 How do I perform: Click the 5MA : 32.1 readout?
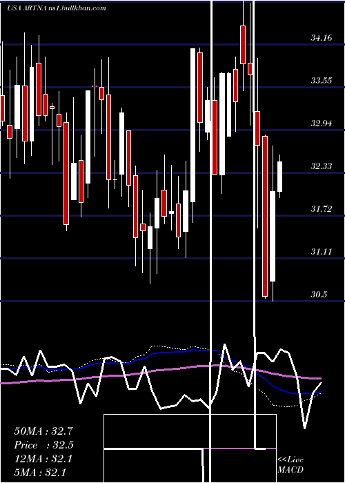[x=40, y=473]
